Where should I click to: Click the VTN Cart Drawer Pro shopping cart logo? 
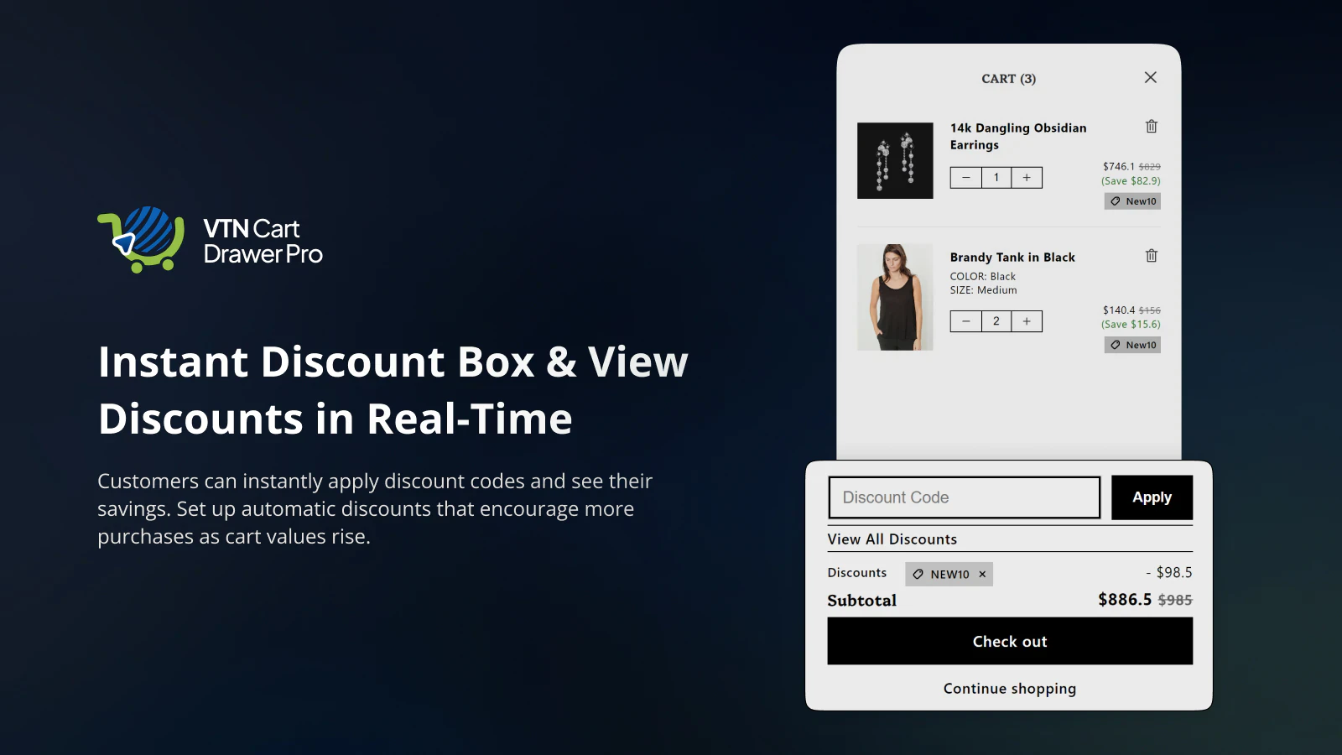[143, 239]
